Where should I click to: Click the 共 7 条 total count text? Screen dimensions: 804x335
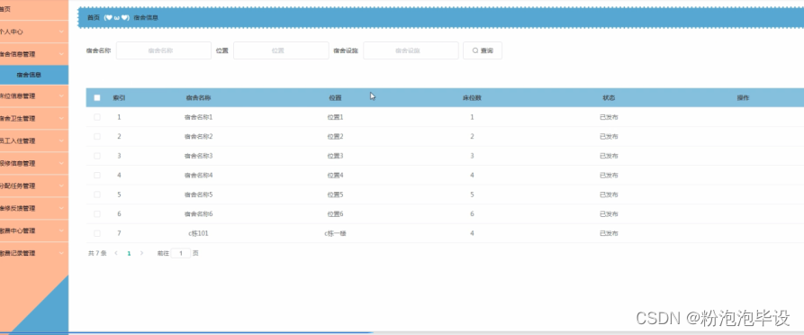97,253
